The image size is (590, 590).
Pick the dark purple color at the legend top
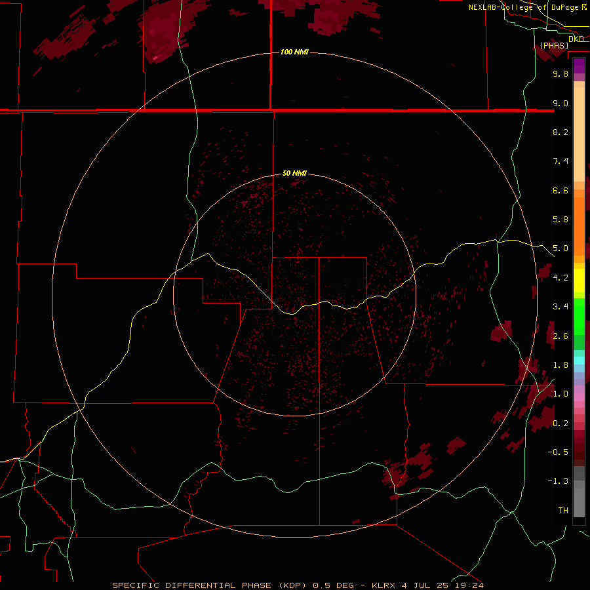(x=579, y=66)
